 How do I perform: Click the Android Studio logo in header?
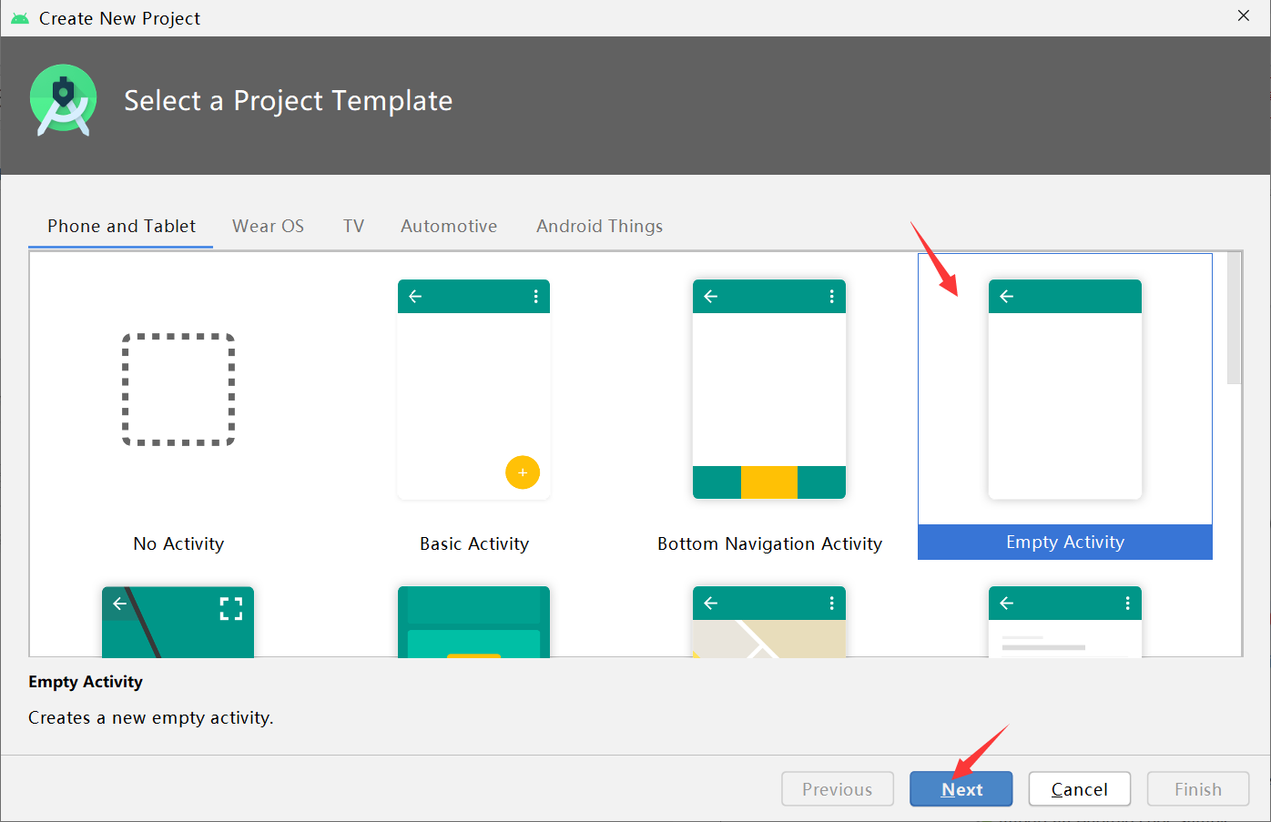coord(63,100)
